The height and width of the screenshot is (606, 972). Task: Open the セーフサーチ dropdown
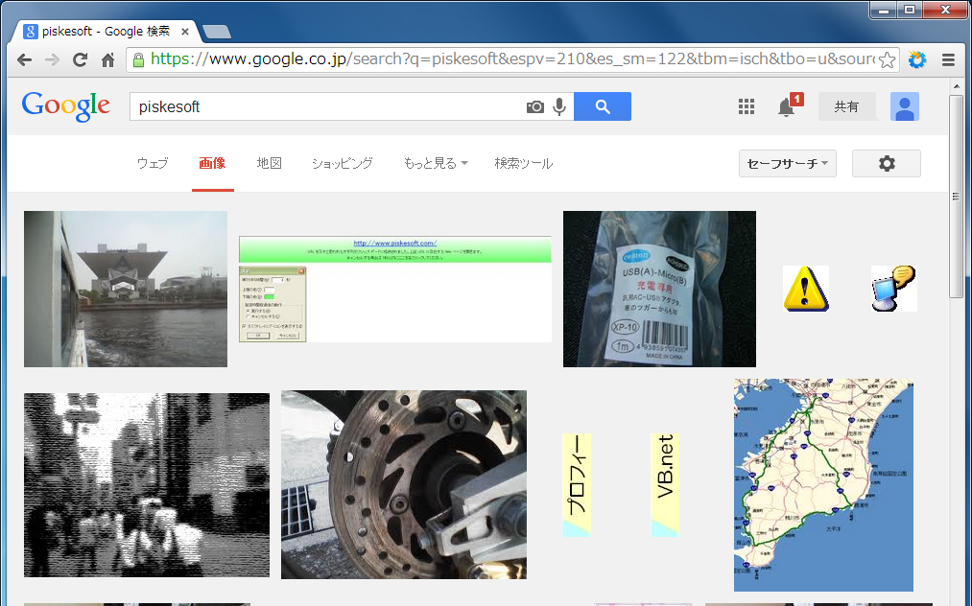point(787,164)
